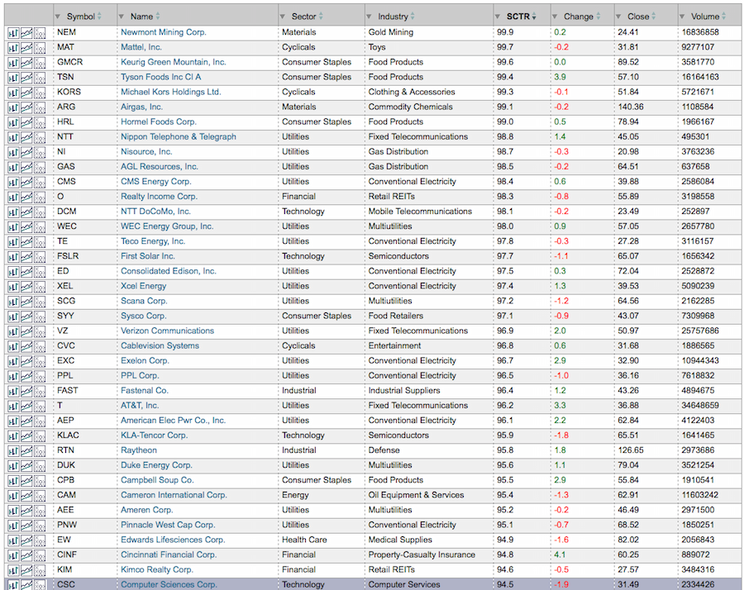Click the line chart icon in the KORS row

26,93
